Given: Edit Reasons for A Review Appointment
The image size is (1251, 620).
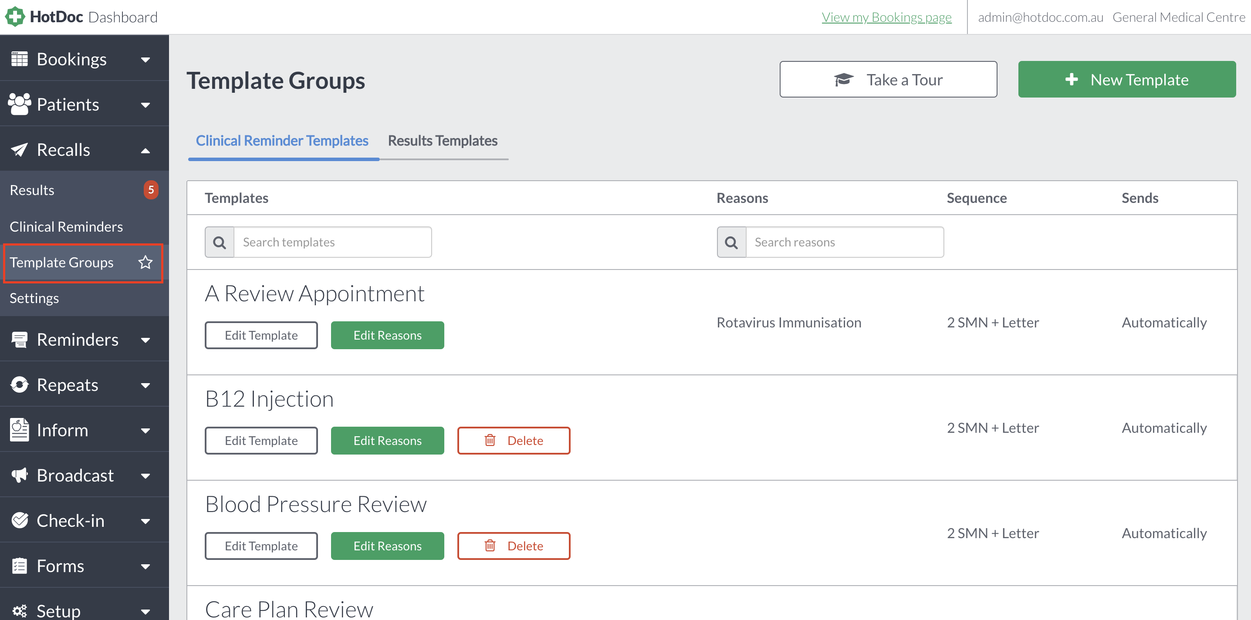Looking at the screenshot, I should click(388, 335).
